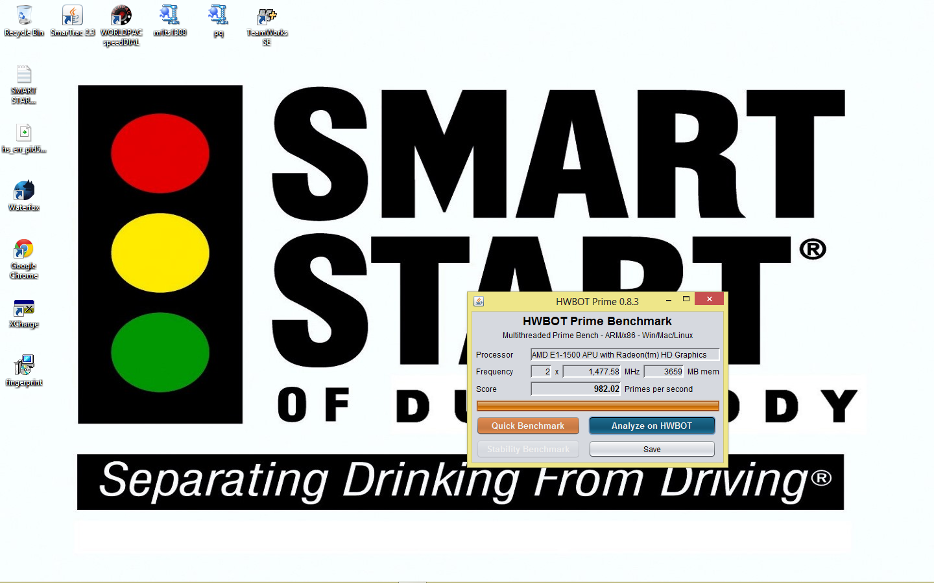Click the HWBOT Prime 0.8.3 title text
934x583 pixels.
pos(597,301)
